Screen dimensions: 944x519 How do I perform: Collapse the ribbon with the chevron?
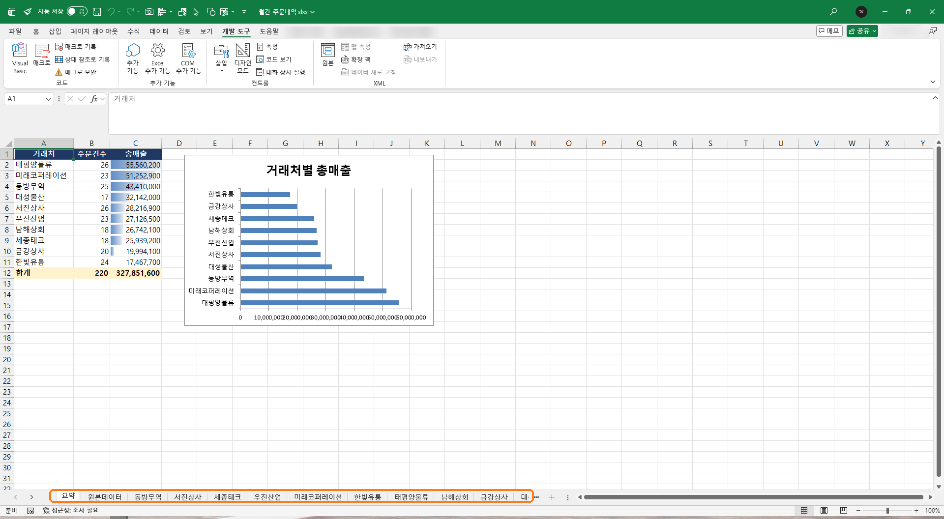pos(933,82)
